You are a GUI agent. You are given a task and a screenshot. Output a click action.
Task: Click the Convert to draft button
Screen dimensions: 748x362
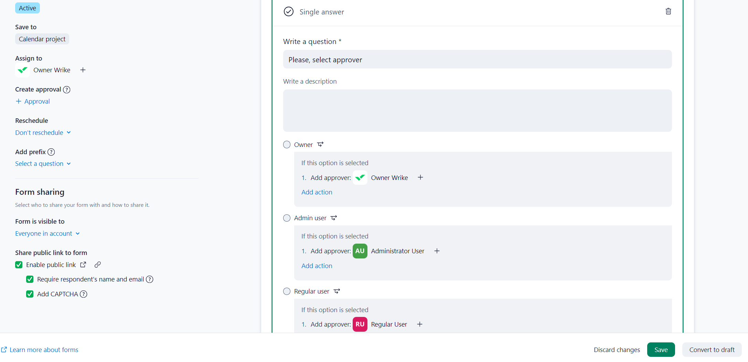coord(712,350)
